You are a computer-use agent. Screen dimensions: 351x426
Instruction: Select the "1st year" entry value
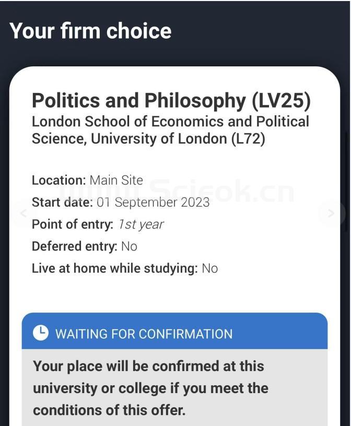pyautogui.click(x=140, y=224)
